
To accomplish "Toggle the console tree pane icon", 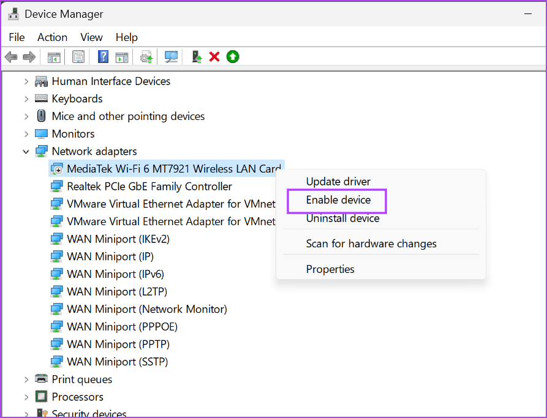I will [53, 56].
